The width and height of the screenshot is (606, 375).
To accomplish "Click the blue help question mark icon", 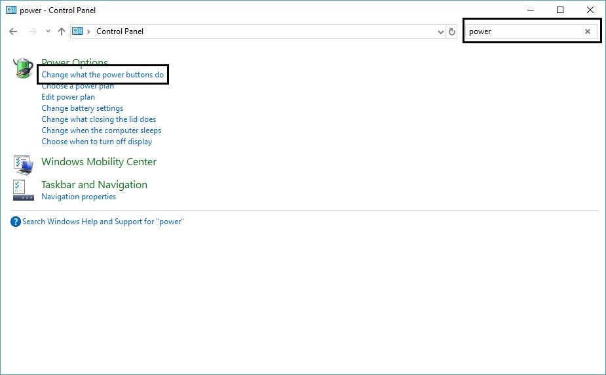I will [x=16, y=222].
